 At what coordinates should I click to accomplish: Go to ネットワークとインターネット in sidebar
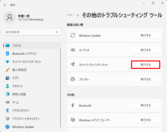coord(32,62)
